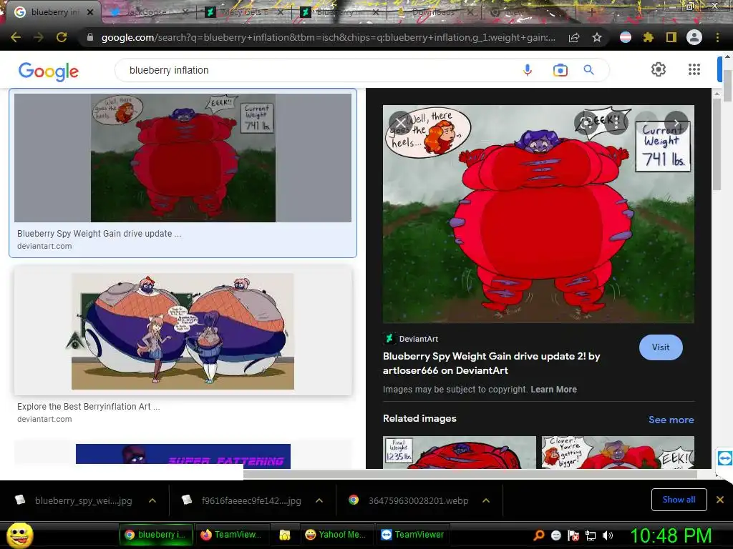Open Blueberry Spy Weight Gain result thumbnail
The image size is (733, 549).
coord(183,158)
